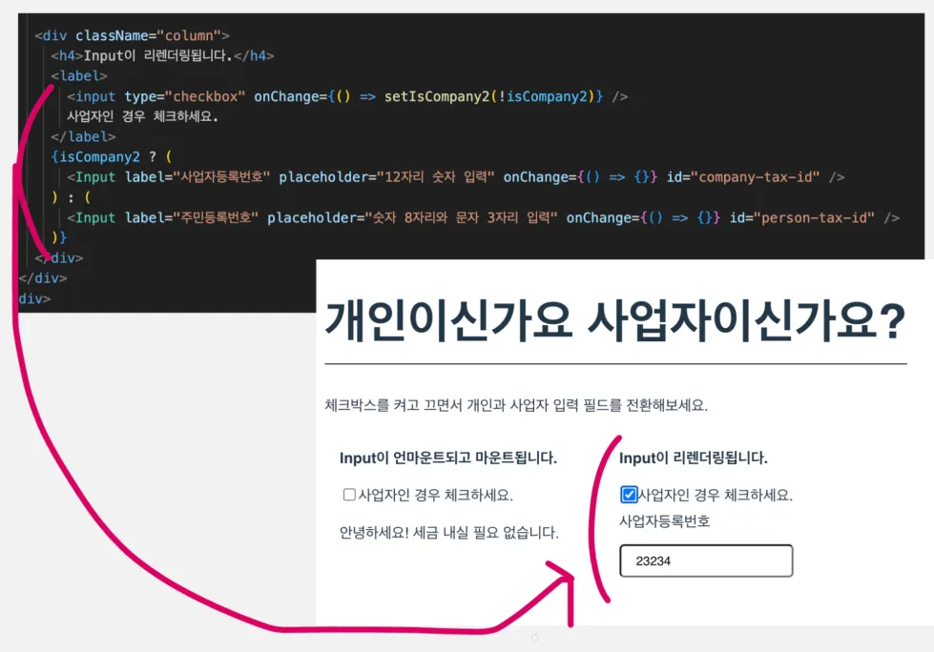The image size is (934, 652).
Task: Click the heading Input이 언마운트되고 마운트됩니다.
Action: (448, 458)
